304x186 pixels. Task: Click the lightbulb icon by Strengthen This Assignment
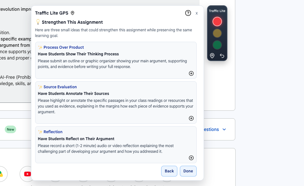[x=38, y=22]
